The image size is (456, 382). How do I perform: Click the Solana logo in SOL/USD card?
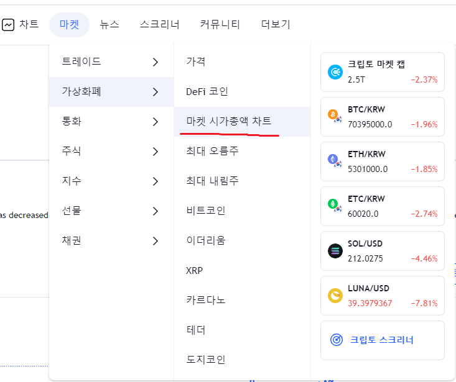click(335, 251)
